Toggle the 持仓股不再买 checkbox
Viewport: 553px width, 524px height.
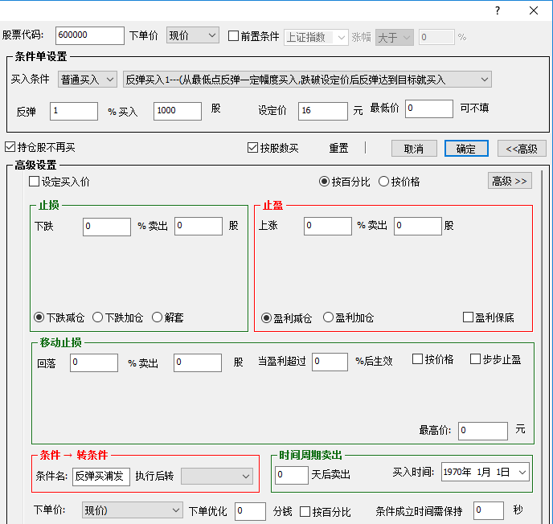pyautogui.click(x=10, y=148)
